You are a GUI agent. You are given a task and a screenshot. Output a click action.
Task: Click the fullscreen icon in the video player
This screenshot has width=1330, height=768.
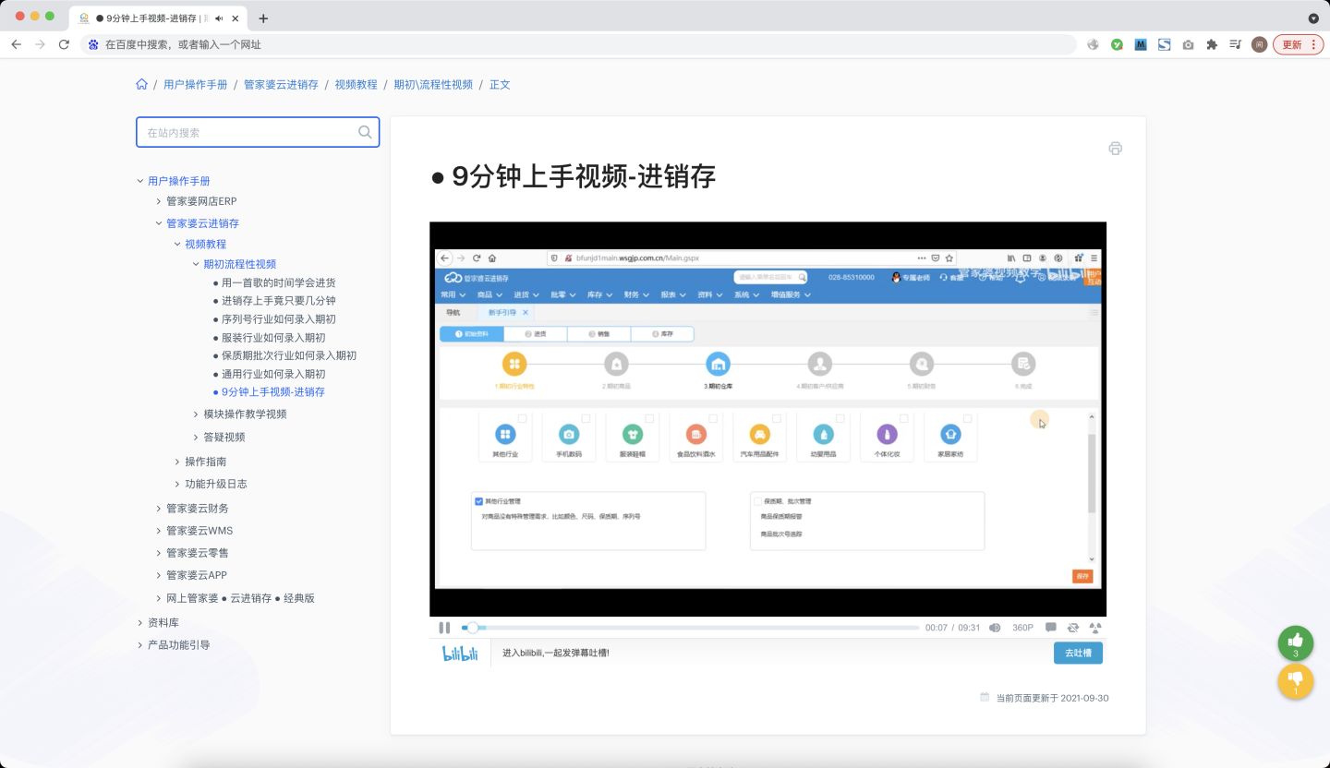1095,628
